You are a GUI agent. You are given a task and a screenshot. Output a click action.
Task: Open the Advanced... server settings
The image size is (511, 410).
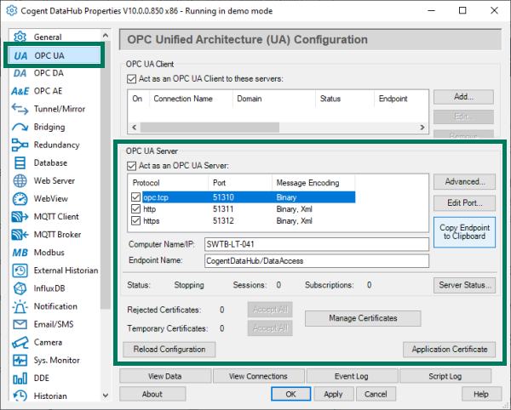pos(464,181)
